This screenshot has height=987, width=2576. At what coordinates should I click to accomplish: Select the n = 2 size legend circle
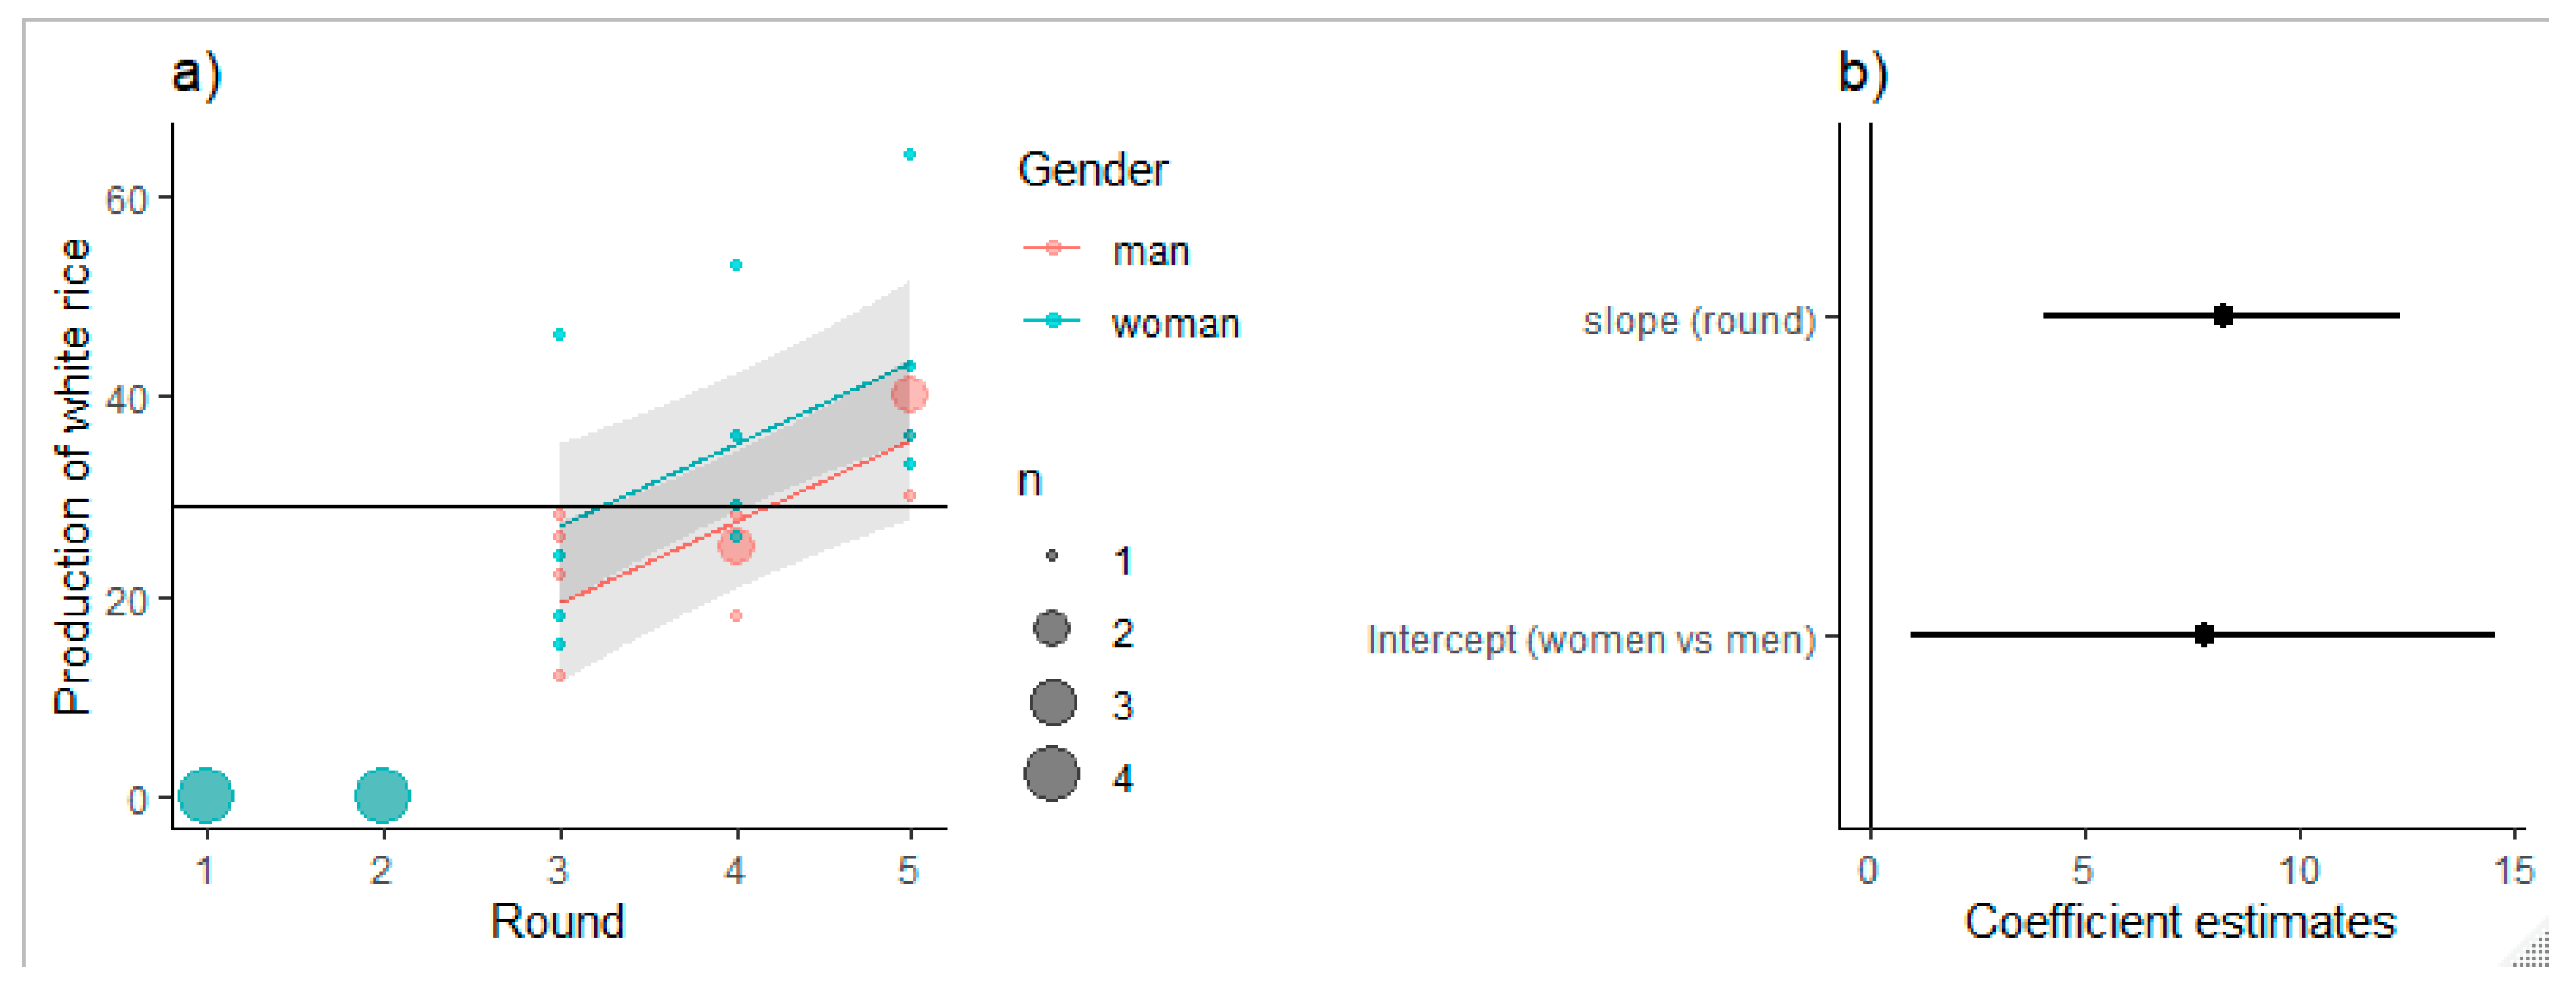click(1051, 629)
